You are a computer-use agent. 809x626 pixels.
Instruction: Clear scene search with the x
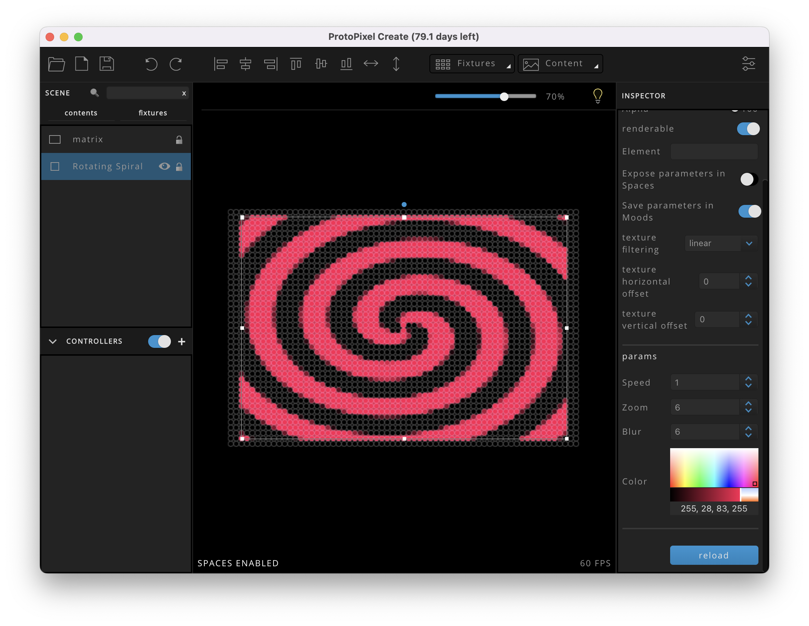[x=184, y=93]
